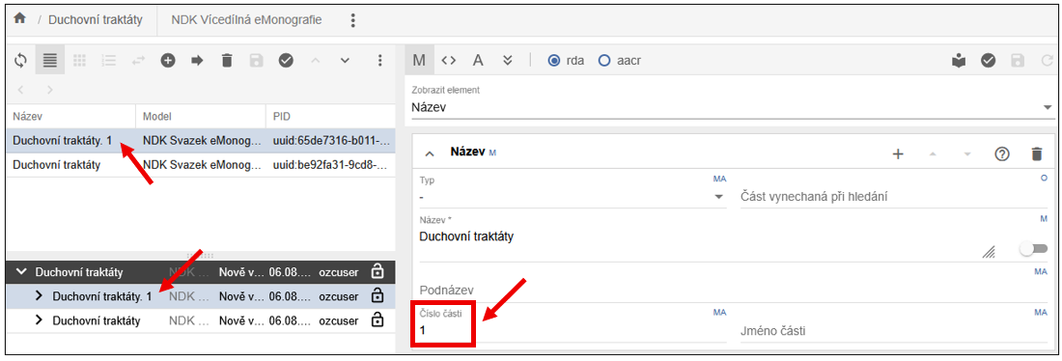Save metadata with the right save icon

(1018, 61)
